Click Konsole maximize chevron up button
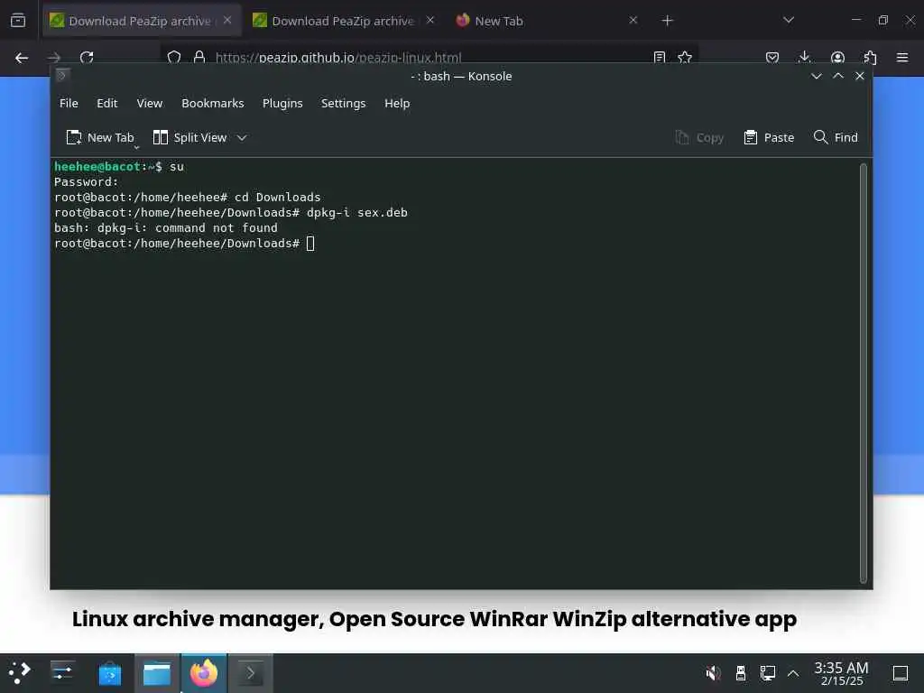 pos(838,76)
